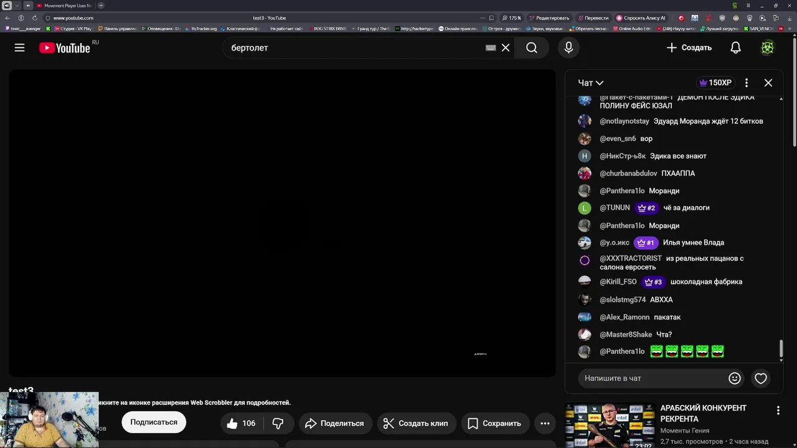Click the Редактировать browser button

[x=550, y=18]
